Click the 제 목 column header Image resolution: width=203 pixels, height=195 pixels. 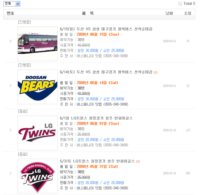(88, 14)
